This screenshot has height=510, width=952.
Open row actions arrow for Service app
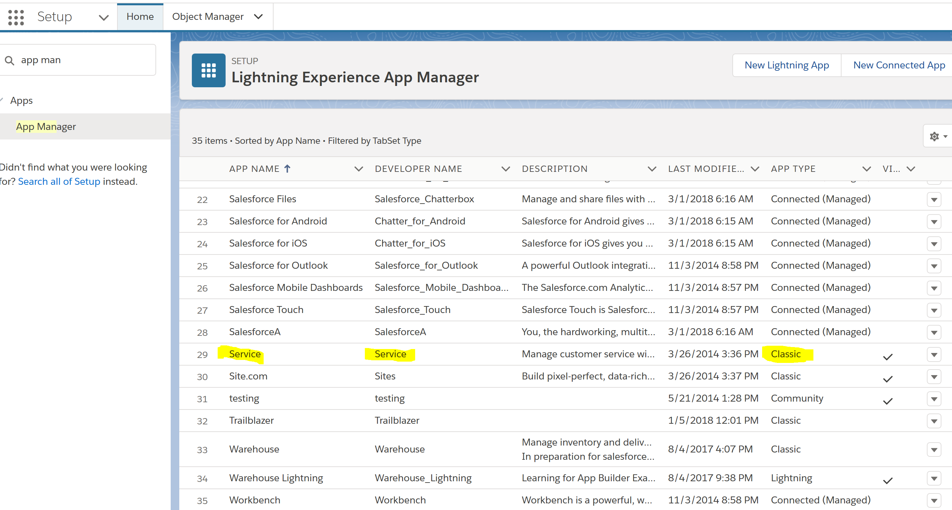tap(934, 355)
